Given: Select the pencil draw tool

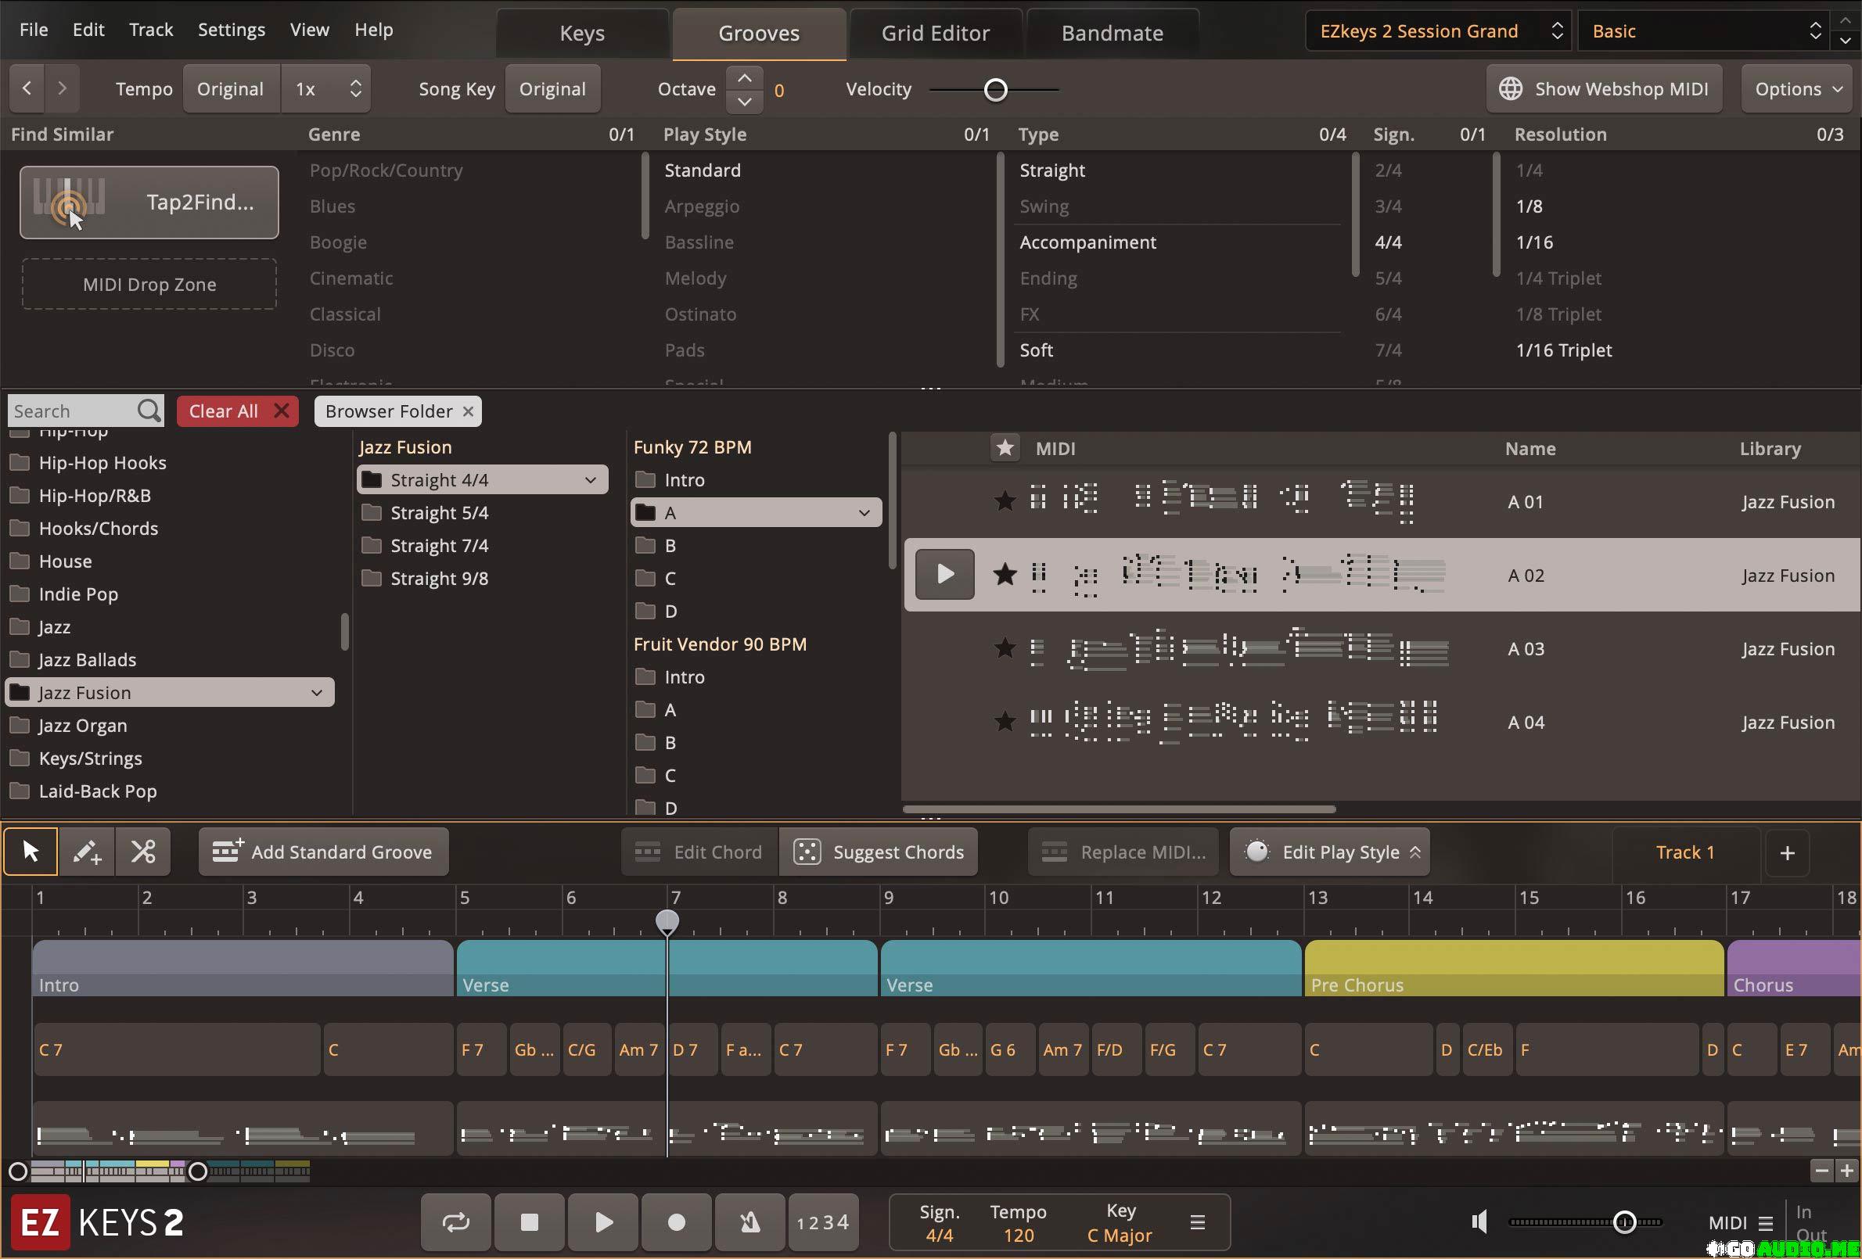Looking at the screenshot, I should (x=87, y=852).
